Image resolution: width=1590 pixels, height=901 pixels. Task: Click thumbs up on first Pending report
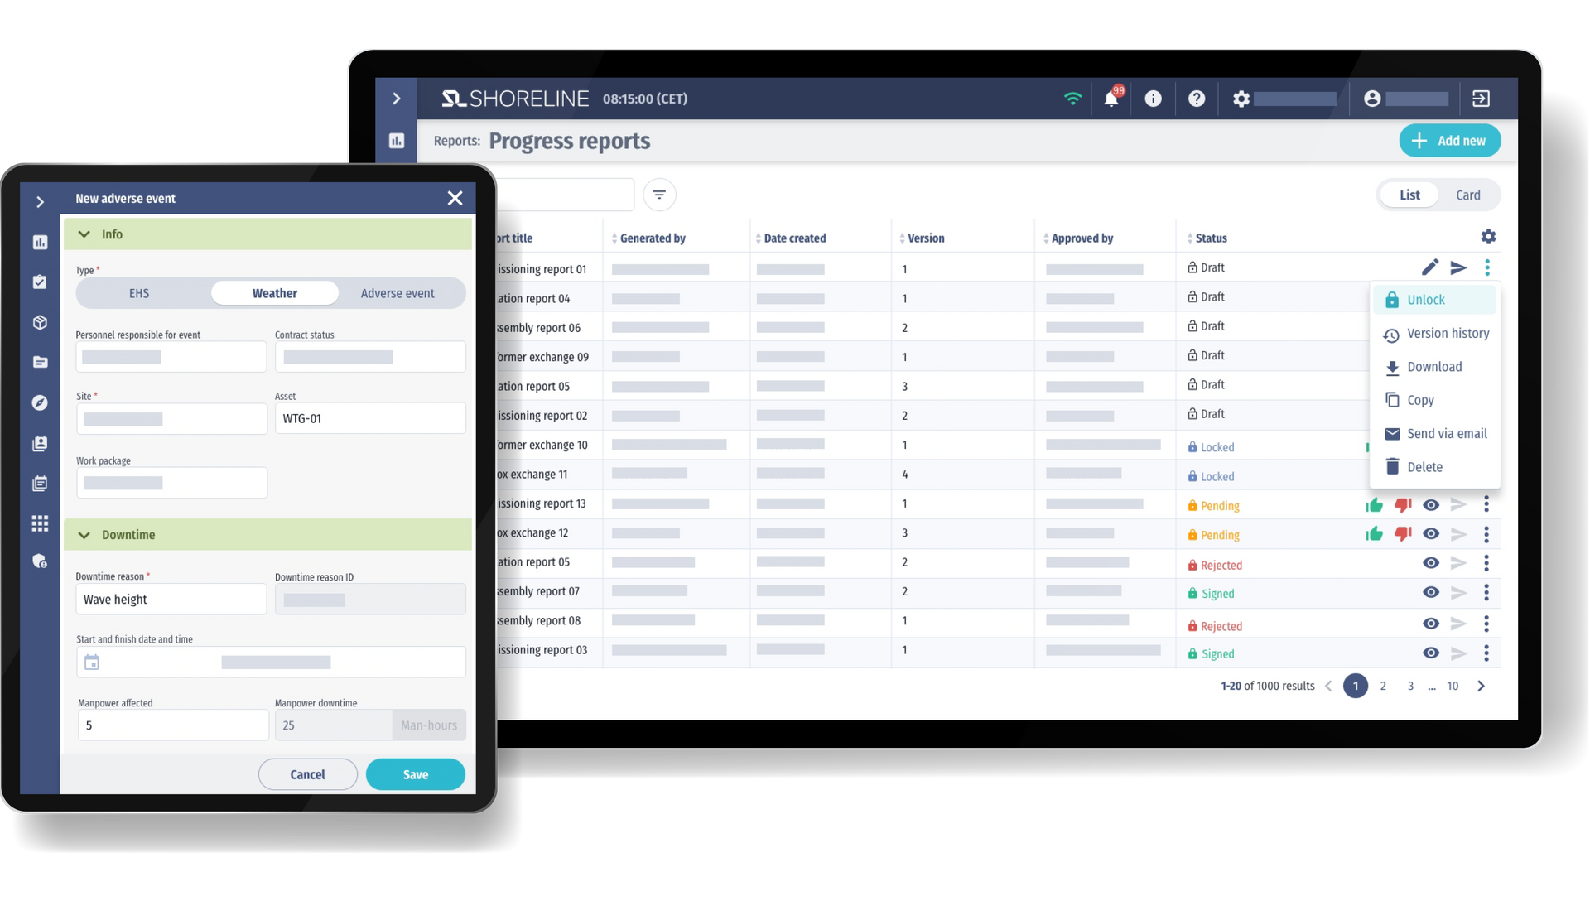(1374, 505)
